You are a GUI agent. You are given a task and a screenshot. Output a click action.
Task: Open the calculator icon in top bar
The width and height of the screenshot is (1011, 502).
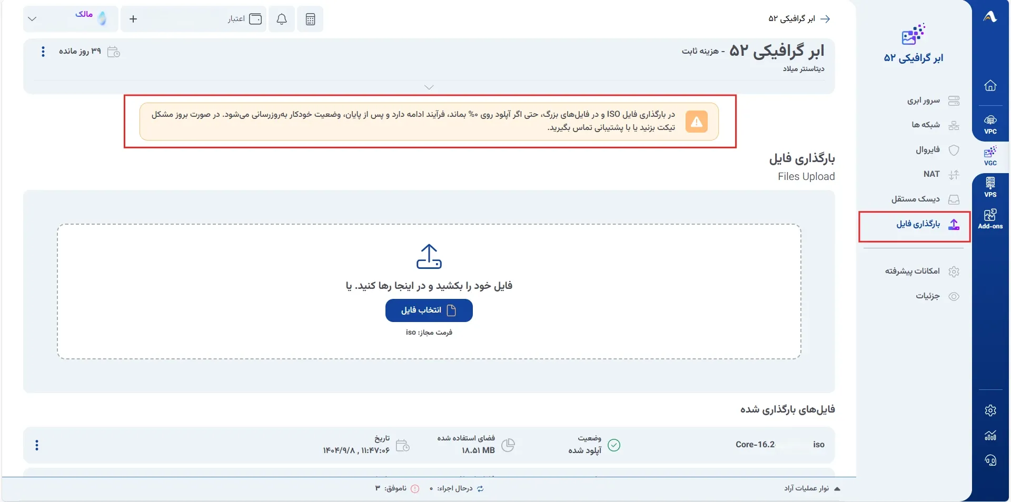tap(310, 19)
